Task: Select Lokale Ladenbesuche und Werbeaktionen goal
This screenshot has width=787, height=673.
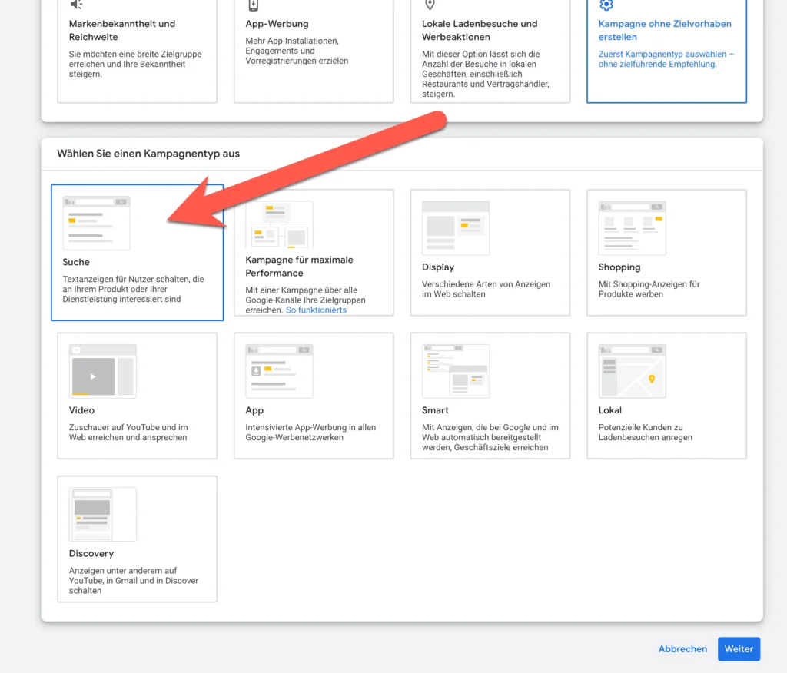Action: click(x=490, y=54)
